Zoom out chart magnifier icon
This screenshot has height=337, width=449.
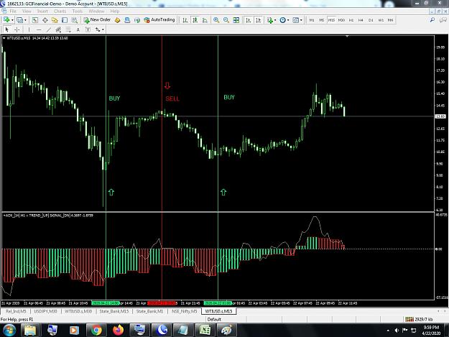click(226, 20)
